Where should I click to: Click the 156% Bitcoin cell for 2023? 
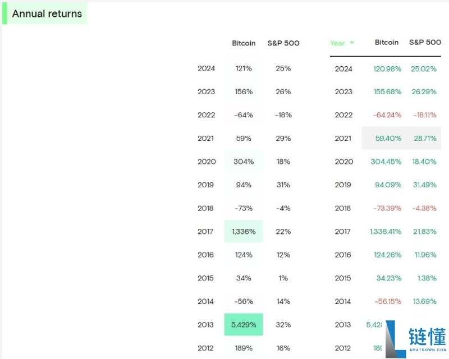click(244, 92)
